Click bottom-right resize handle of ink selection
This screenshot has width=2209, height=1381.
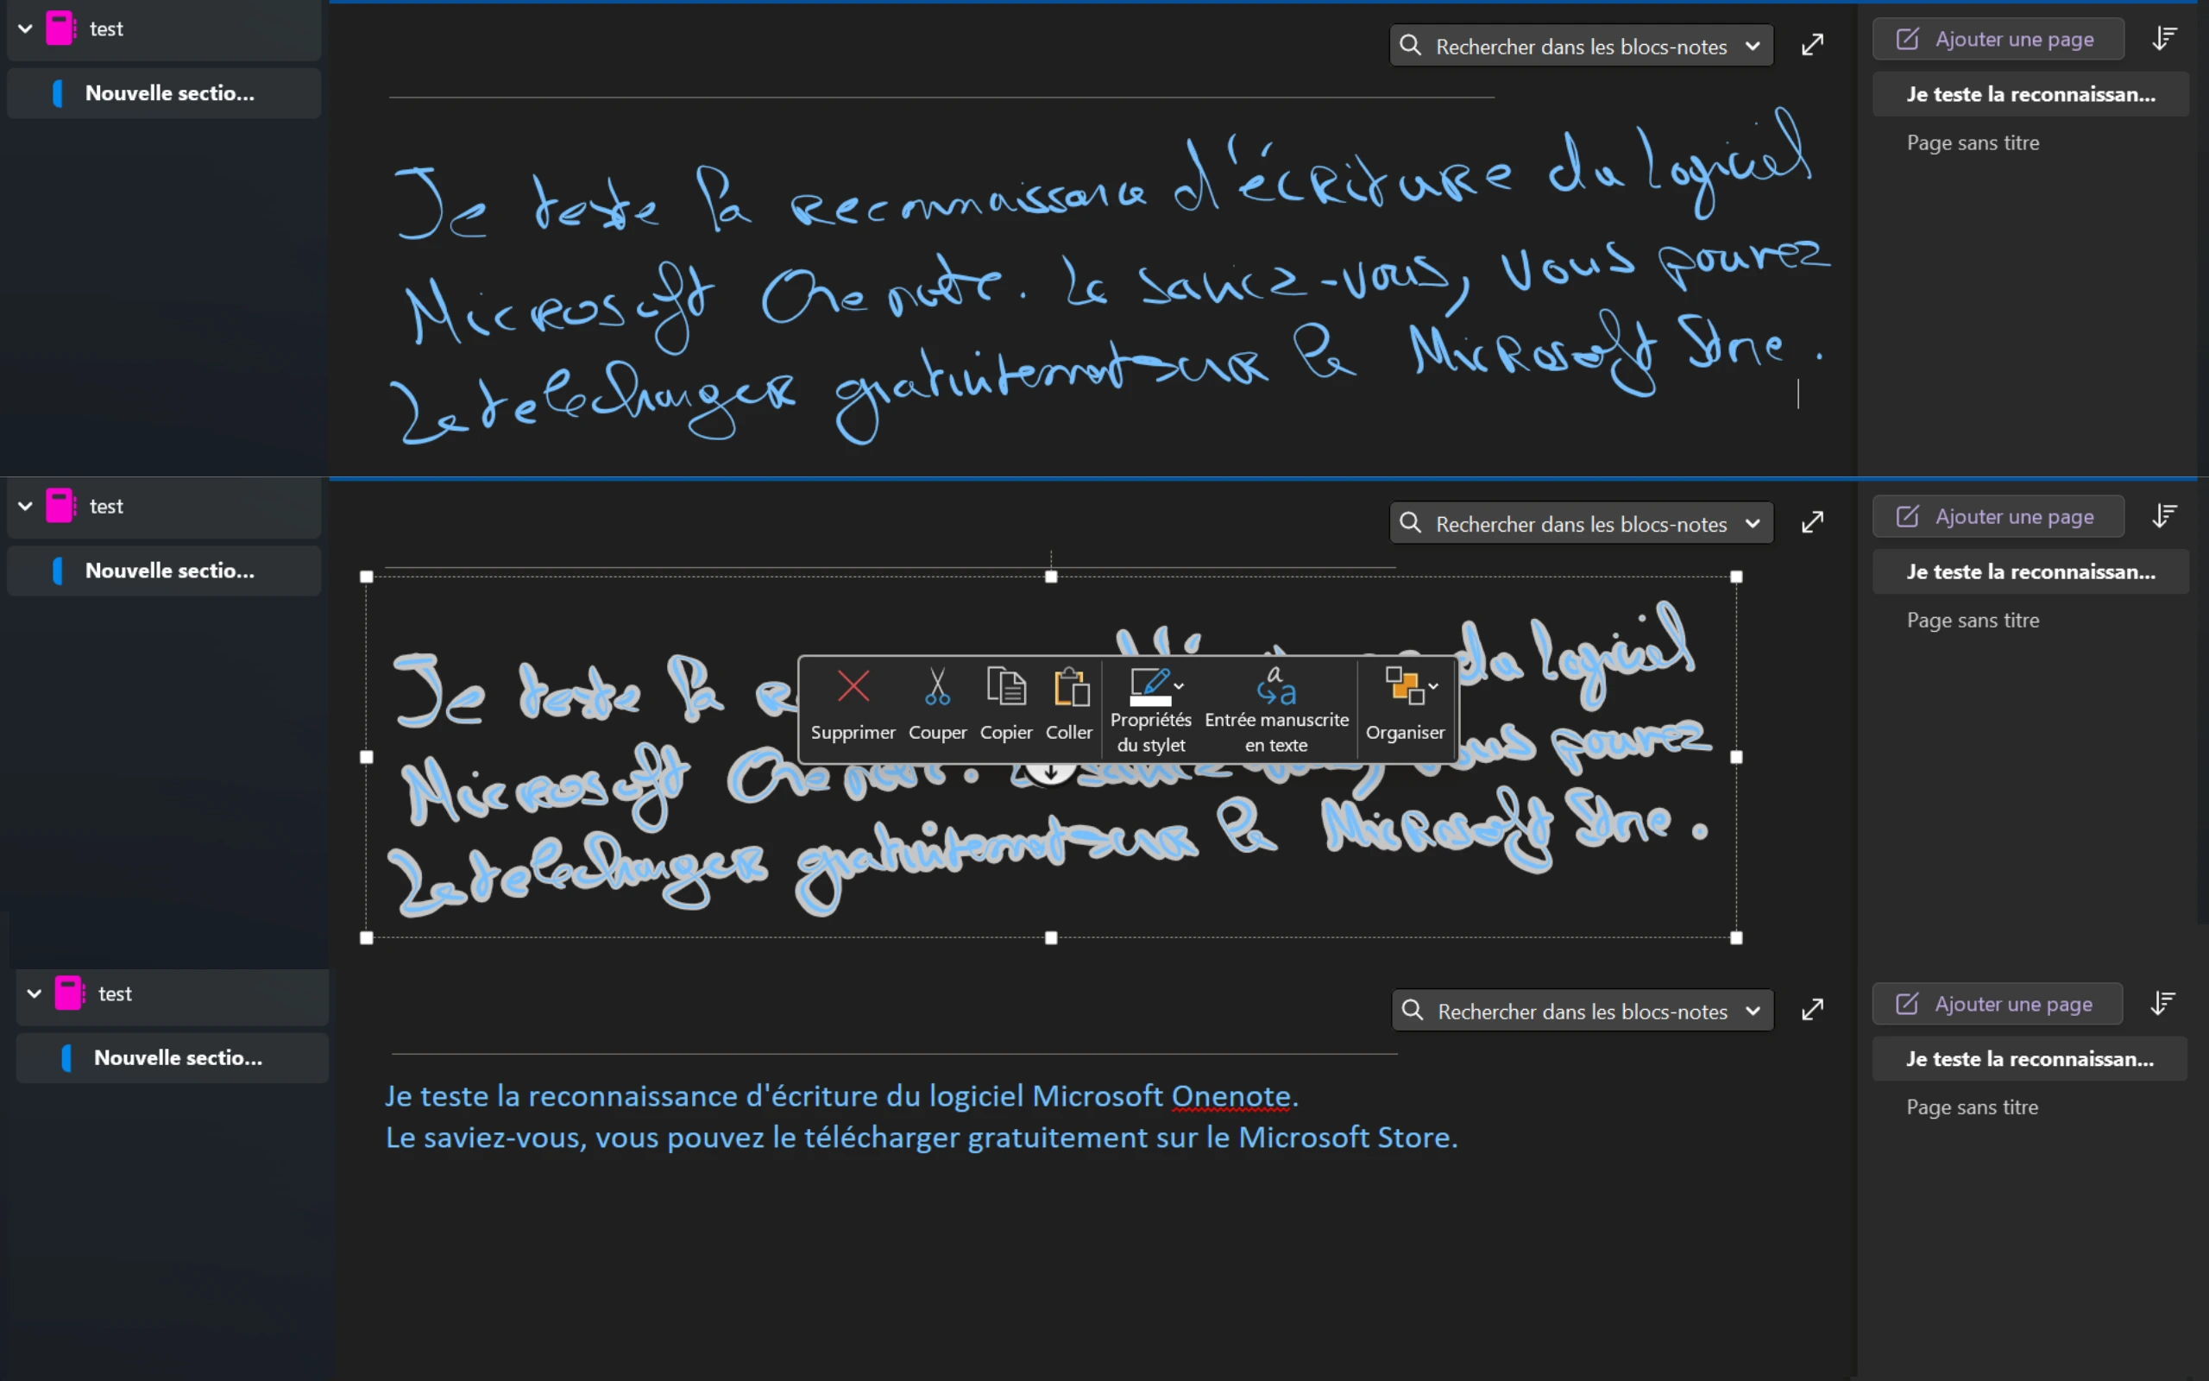[x=1736, y=938]
